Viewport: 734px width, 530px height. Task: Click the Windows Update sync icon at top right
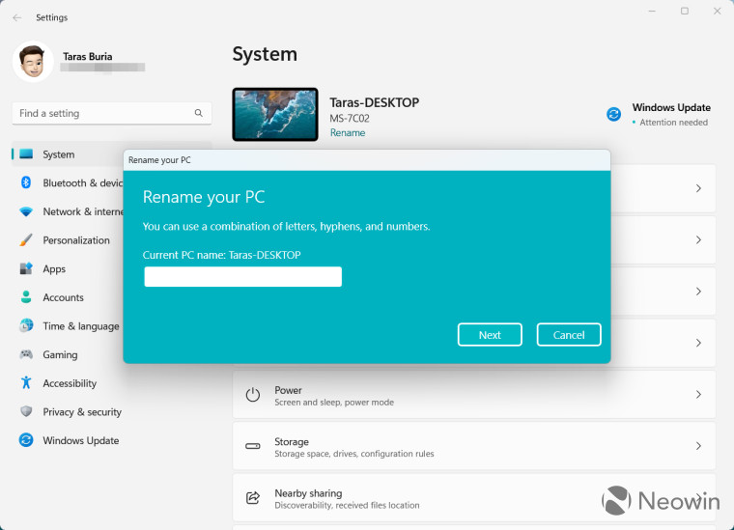(x=613, y=114)
